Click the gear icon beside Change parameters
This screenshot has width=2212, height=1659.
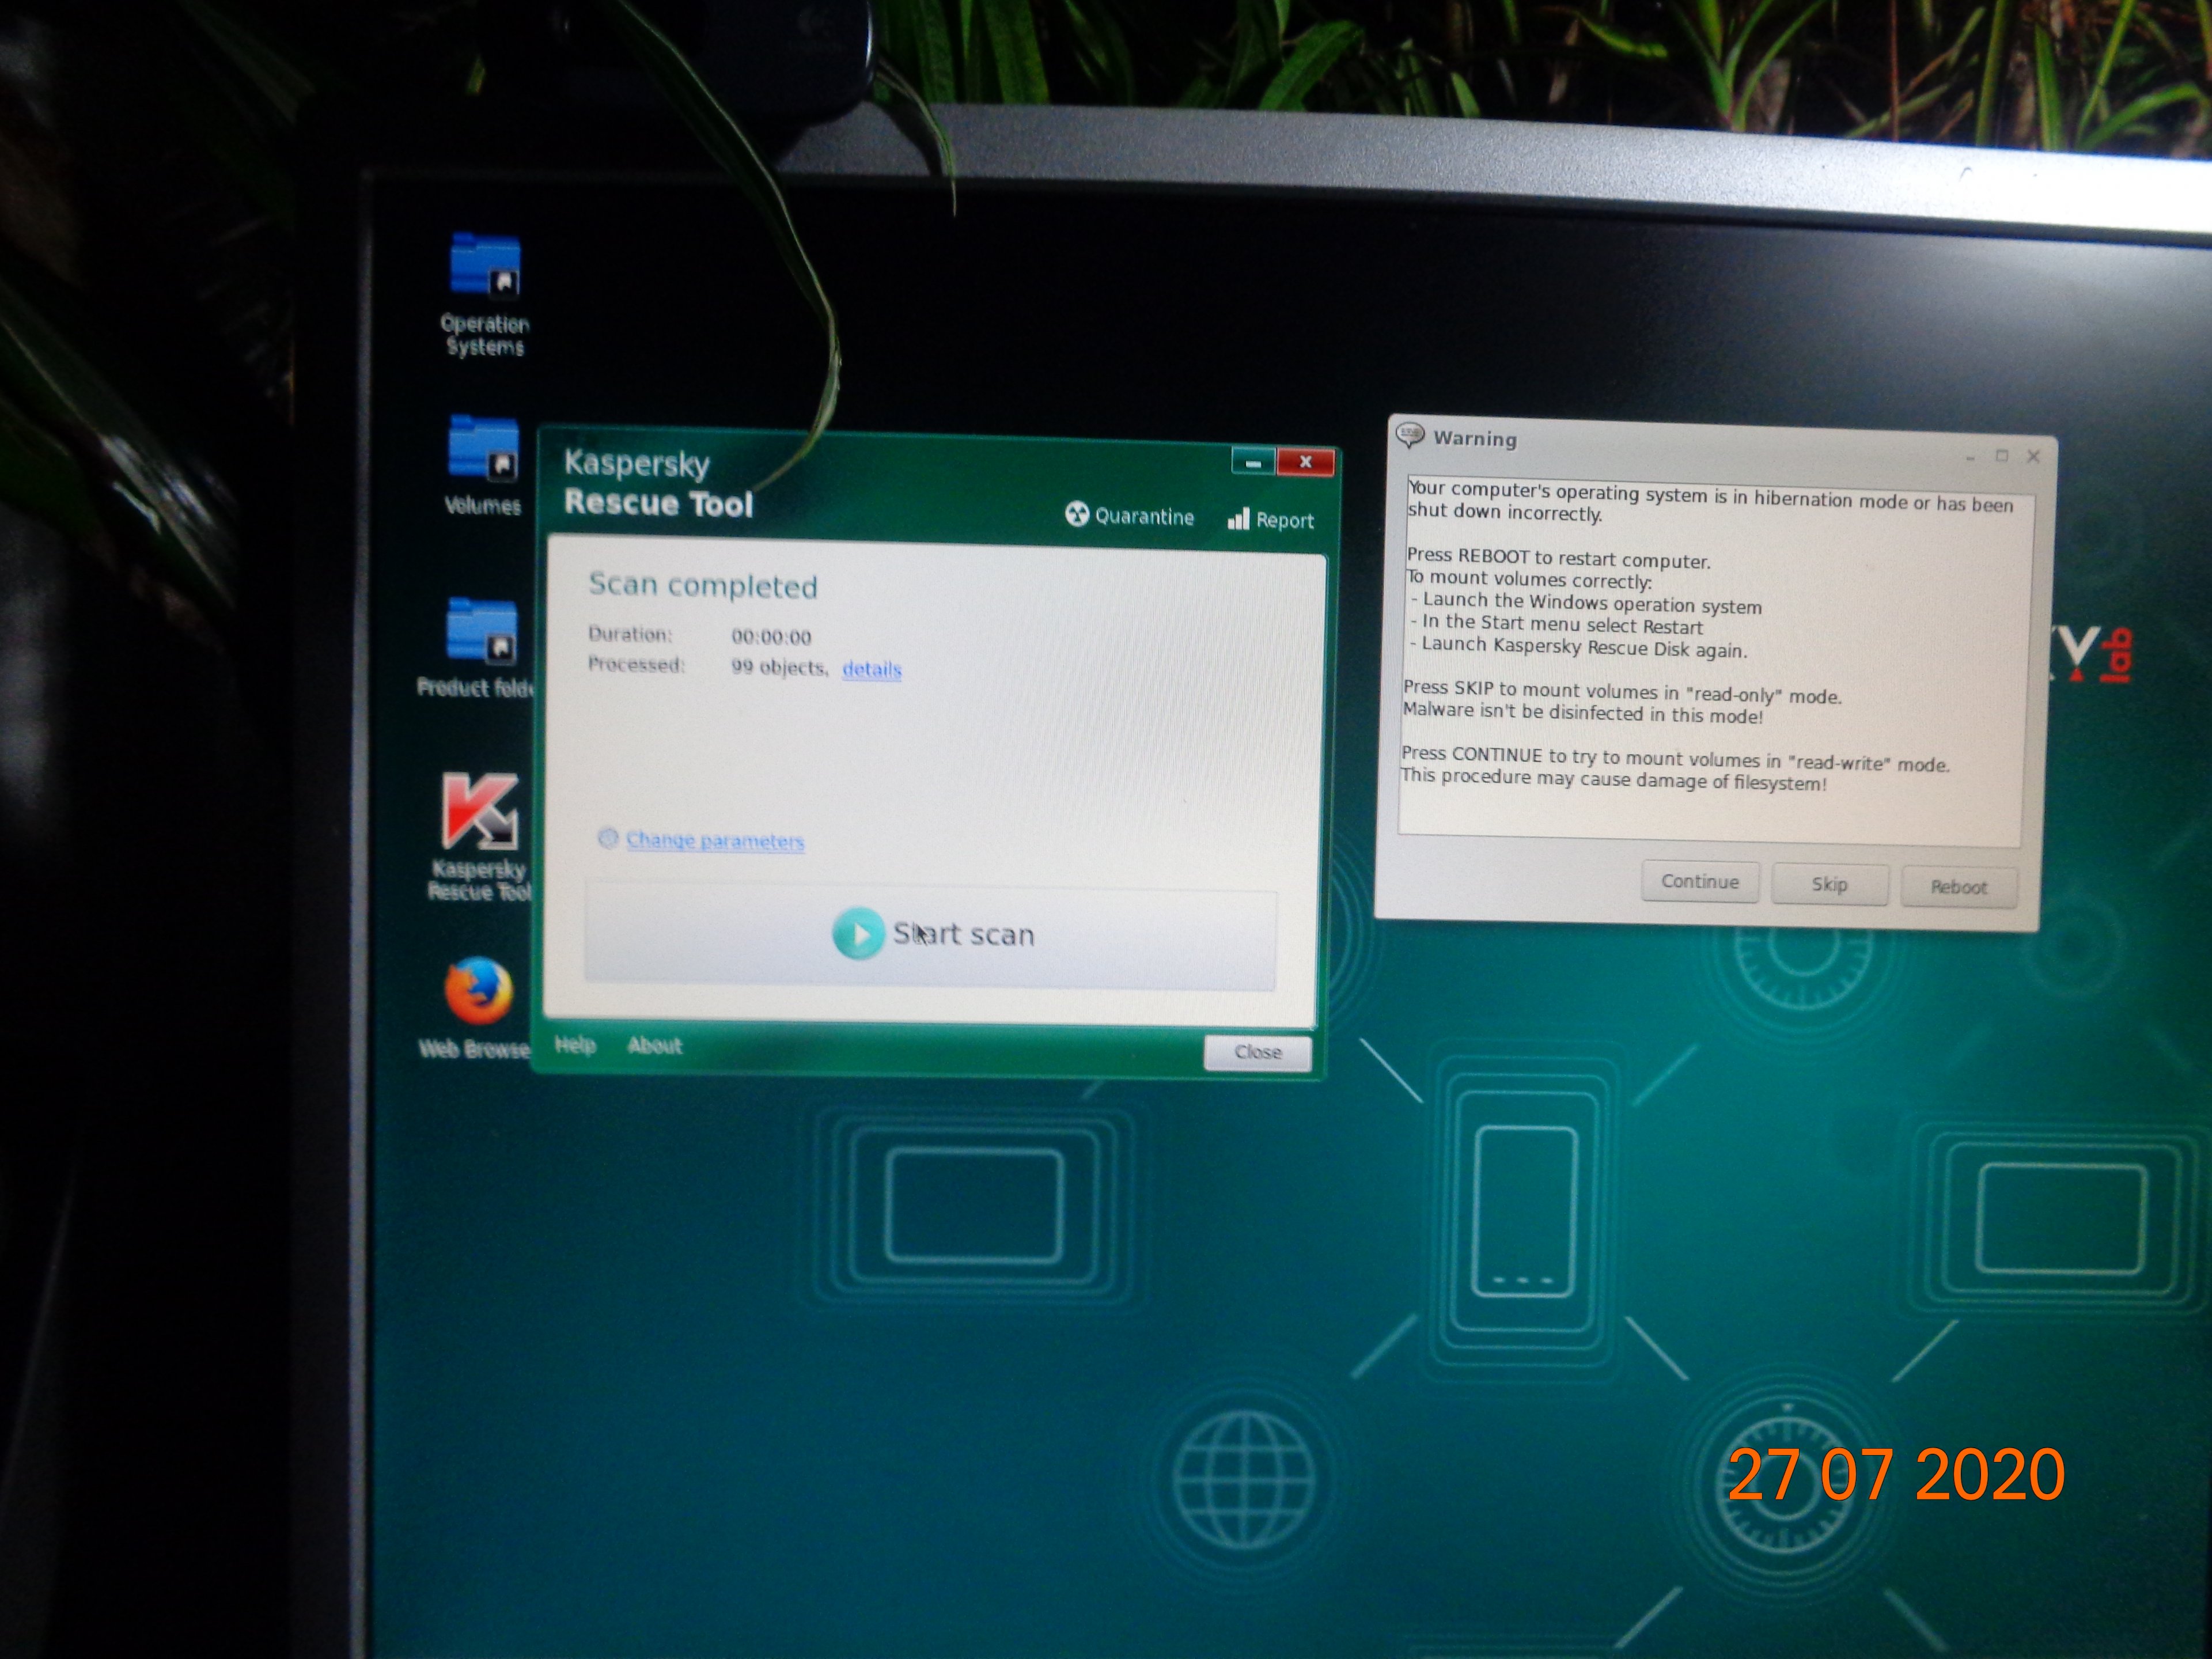607,838
